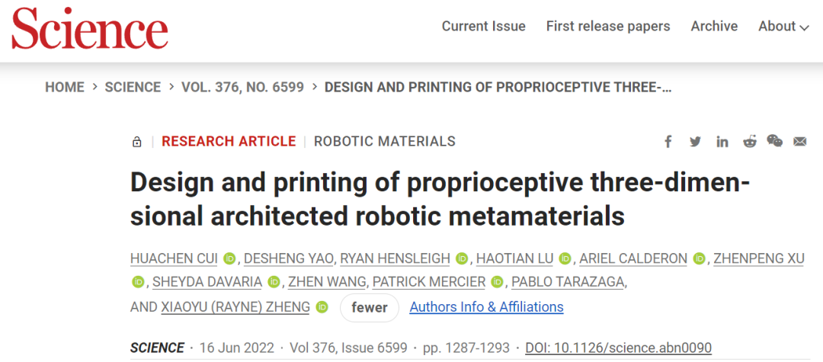Share article on LinkedIn

click(722, 142)
